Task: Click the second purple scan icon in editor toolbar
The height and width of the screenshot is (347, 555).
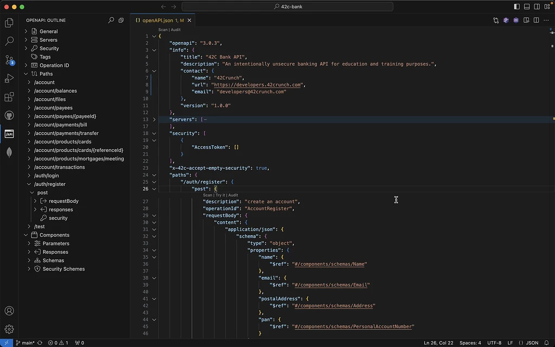Action: click(x=516, y=20)
